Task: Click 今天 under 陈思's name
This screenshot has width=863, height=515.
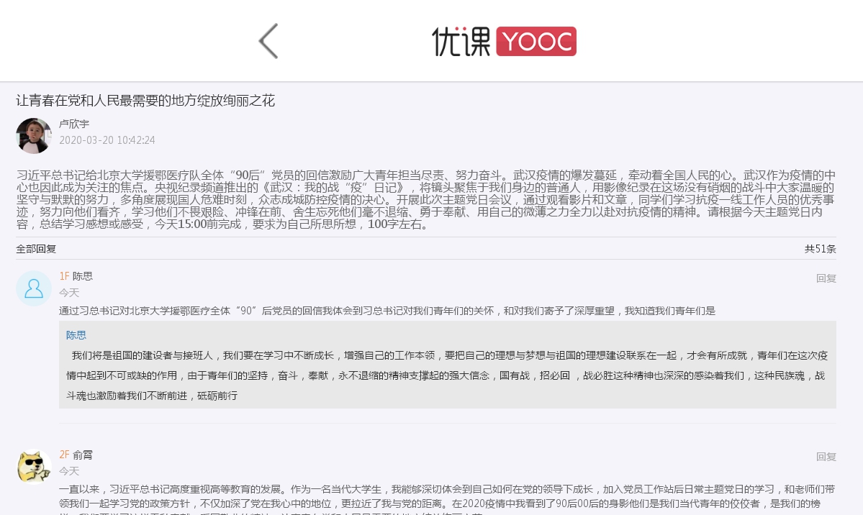Action: (x=68, y=293)
